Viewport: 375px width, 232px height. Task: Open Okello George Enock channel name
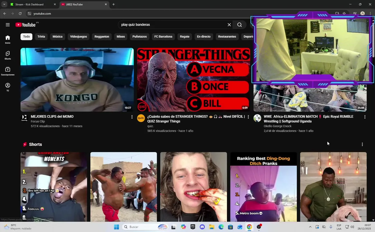[277, 126]
